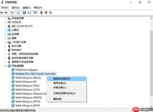Open the 文件(F) menu
Screen dimensions: 153x112
click(x=5, y=8)
